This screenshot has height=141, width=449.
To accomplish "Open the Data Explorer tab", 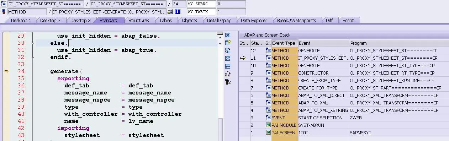I will (254, 20).
